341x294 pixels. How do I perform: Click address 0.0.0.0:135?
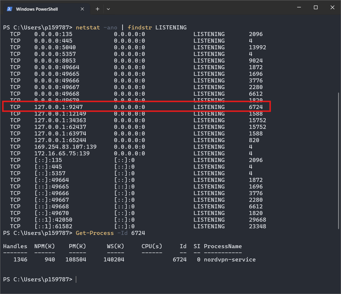point(53,34)
